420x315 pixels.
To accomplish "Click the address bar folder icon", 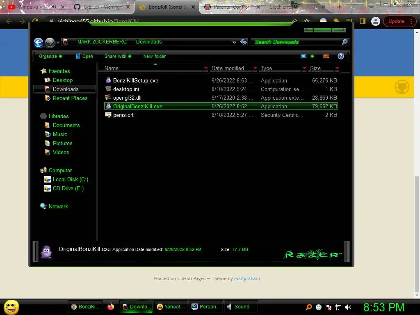I will coord(66,42).
